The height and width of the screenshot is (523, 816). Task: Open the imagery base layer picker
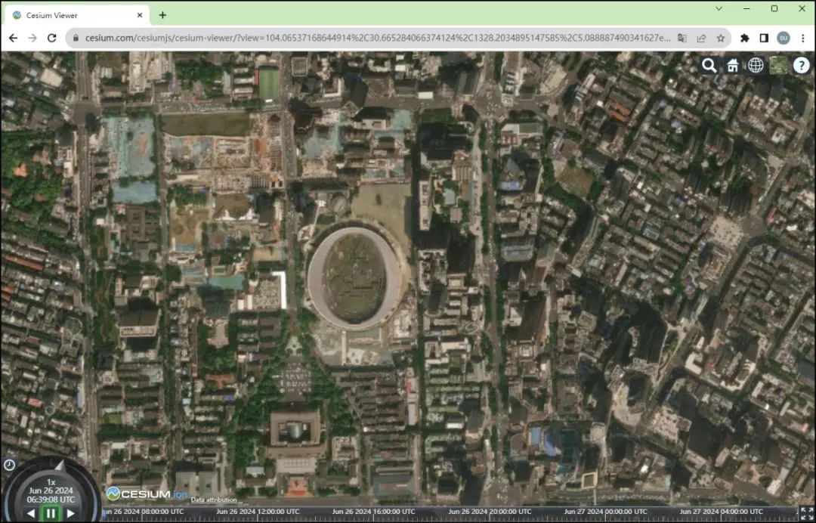778,65
